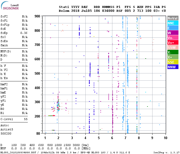The image size is (180, 154).
Task: Click the day-of-year value 186
Action: tap(97, 11)
